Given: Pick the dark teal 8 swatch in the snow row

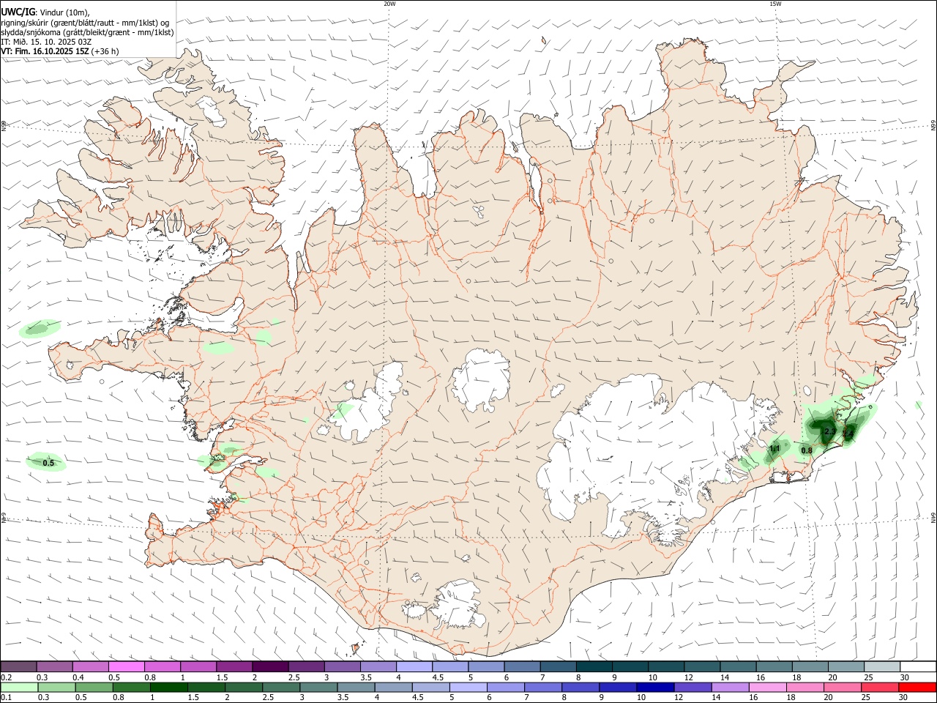Looking at the screenshot, I should coord(594,666).
